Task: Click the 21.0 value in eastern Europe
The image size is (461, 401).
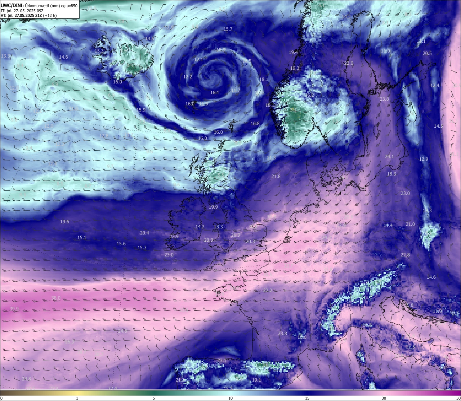Action: click(x=410, y=224)
